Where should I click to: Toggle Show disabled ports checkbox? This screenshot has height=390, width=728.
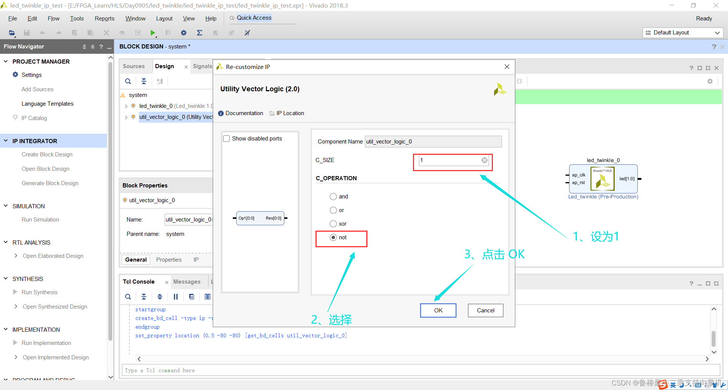[x=226, y=139]
